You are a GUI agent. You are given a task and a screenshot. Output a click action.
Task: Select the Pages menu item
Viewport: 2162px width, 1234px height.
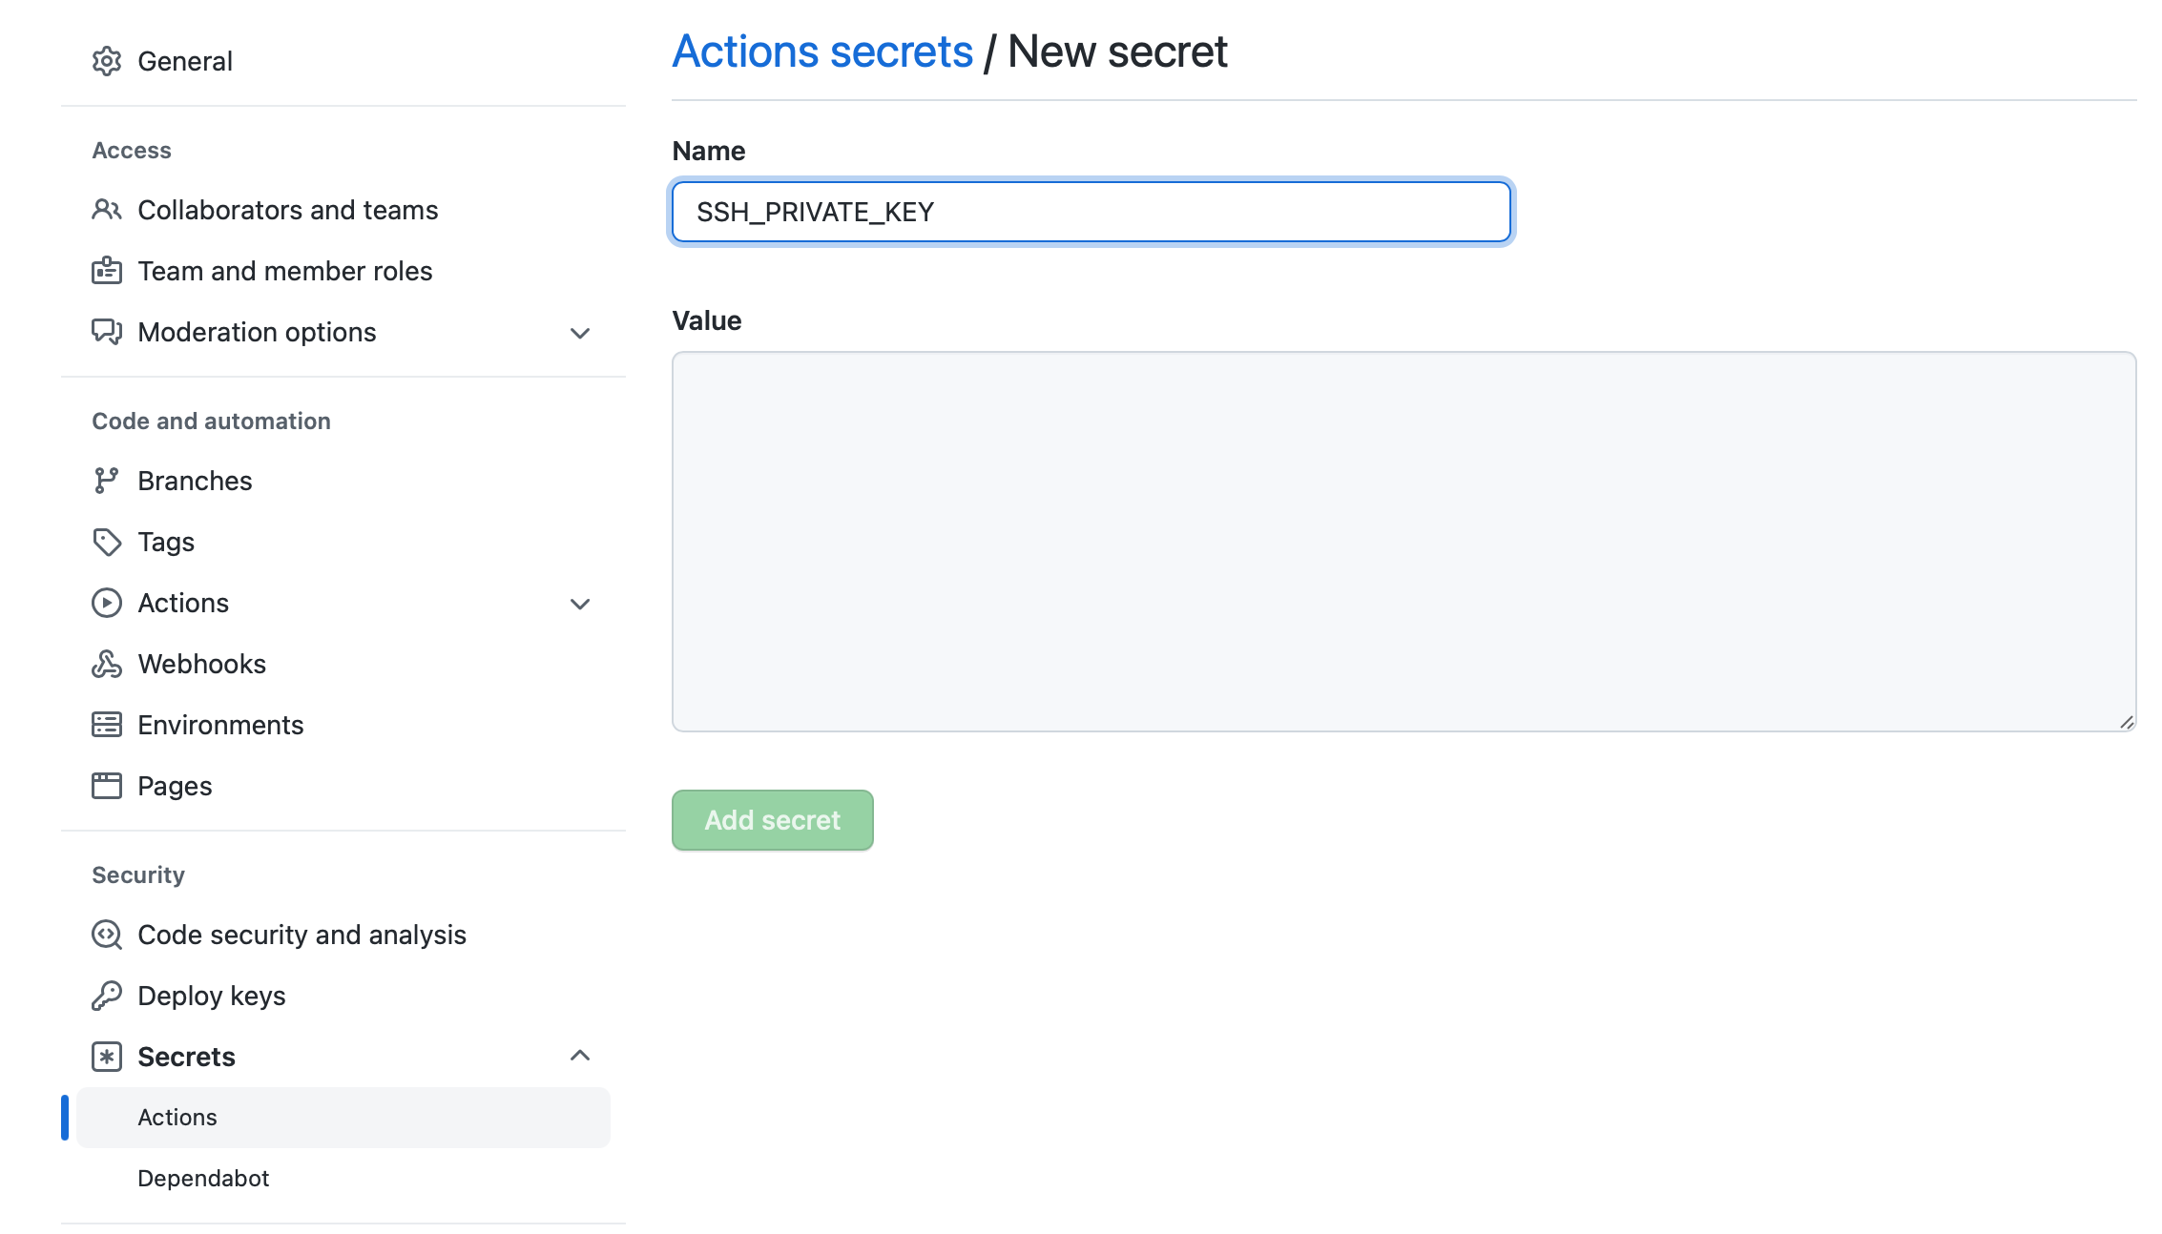(174, 786)
